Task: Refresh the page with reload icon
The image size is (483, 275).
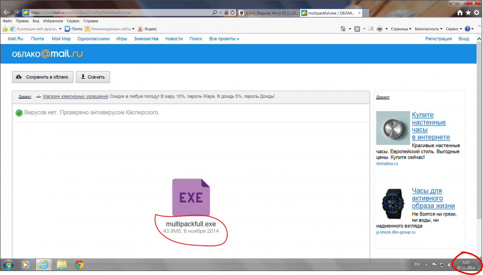Action: [x=233, y=13]
